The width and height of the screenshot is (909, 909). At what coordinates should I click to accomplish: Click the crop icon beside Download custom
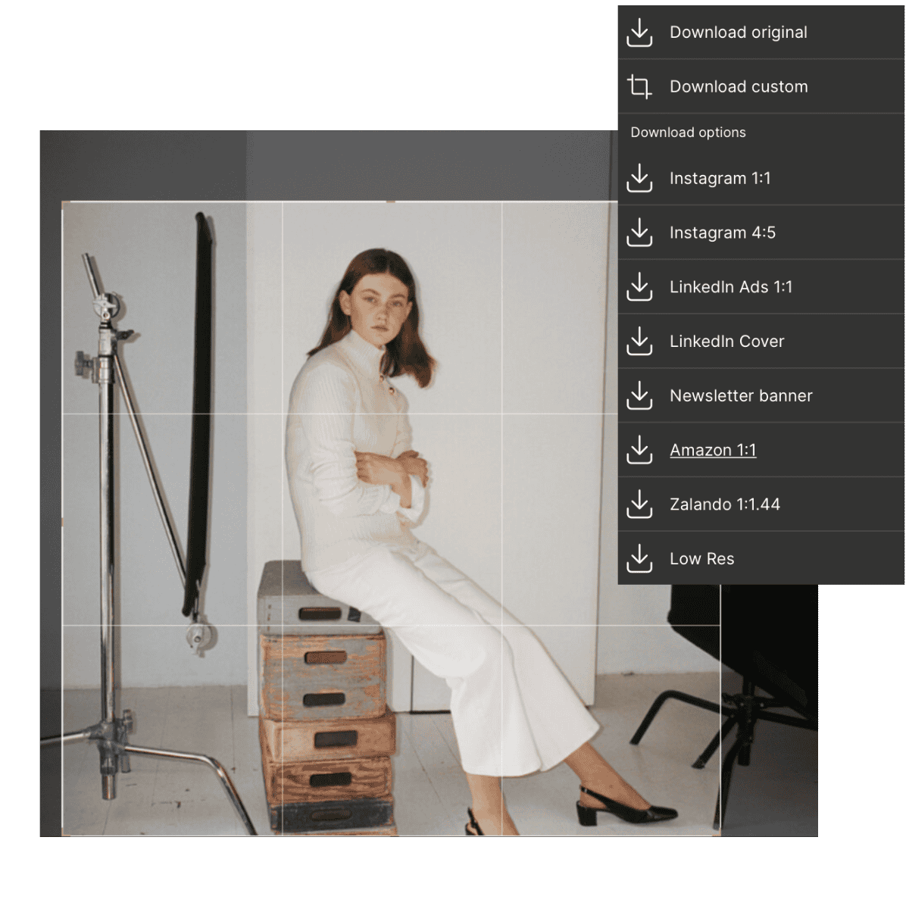click(639, 87)
